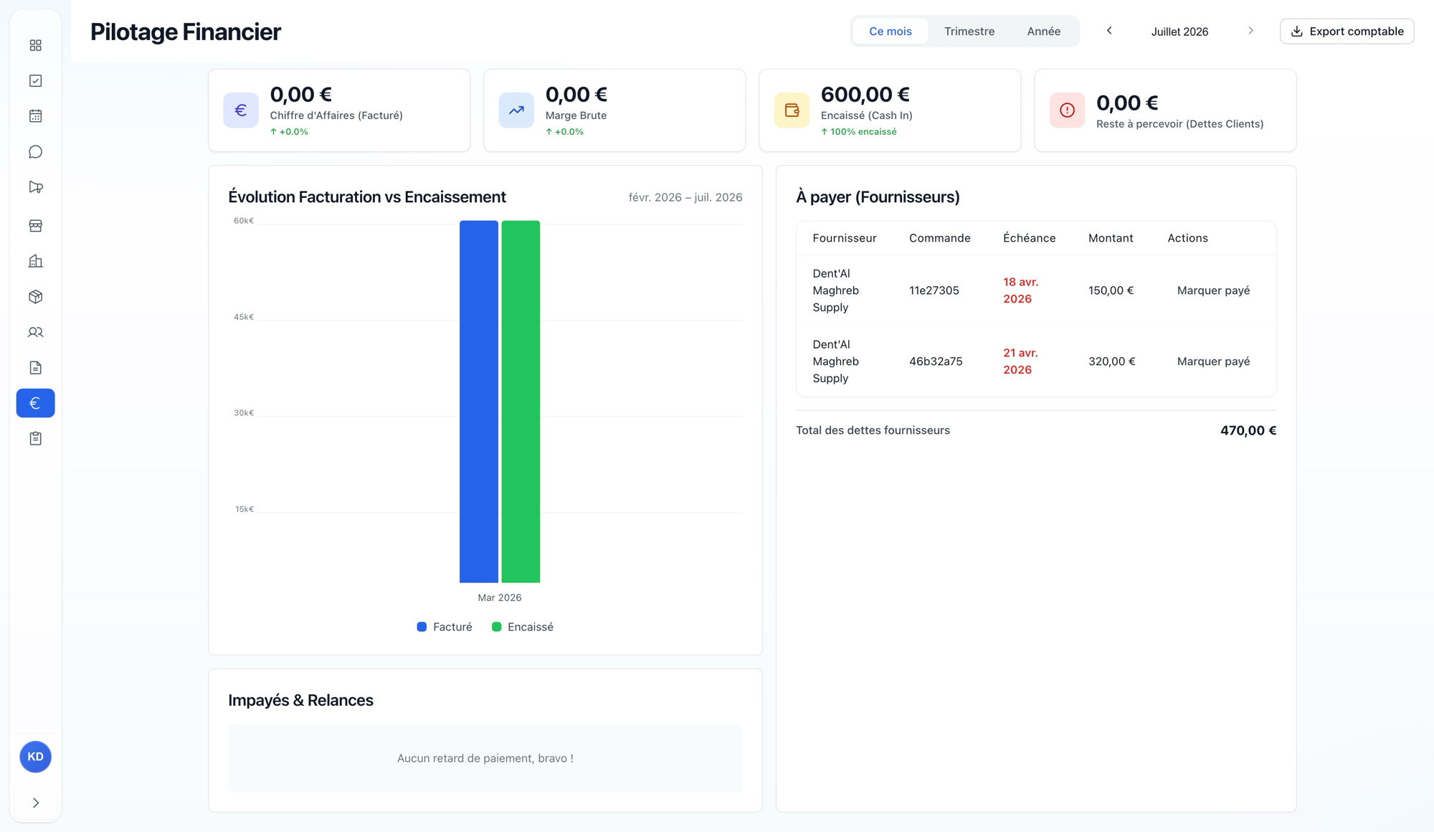Click the Marge Brute label

click(x=576, y=115)
